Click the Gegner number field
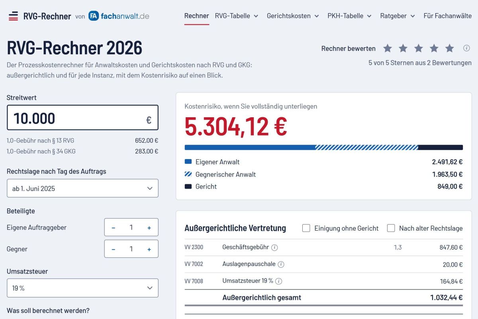Image resolution: width=478 pixels, height=319 pixels. coord(131,249)
